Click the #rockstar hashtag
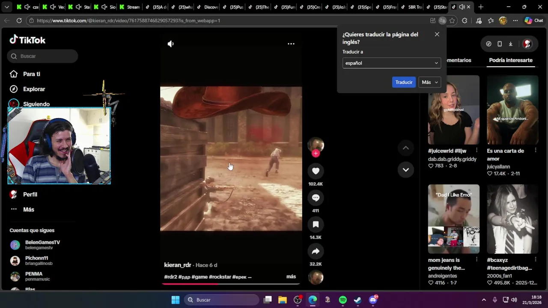The height and width of the screenshot is (308, 548). (x=220, y=277)
